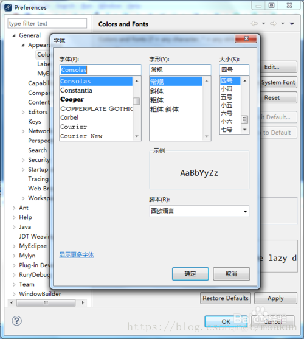Viewport: 304px width, 339px height.
Task: Focus the type filter text field
Action: (x=47, y=23)
